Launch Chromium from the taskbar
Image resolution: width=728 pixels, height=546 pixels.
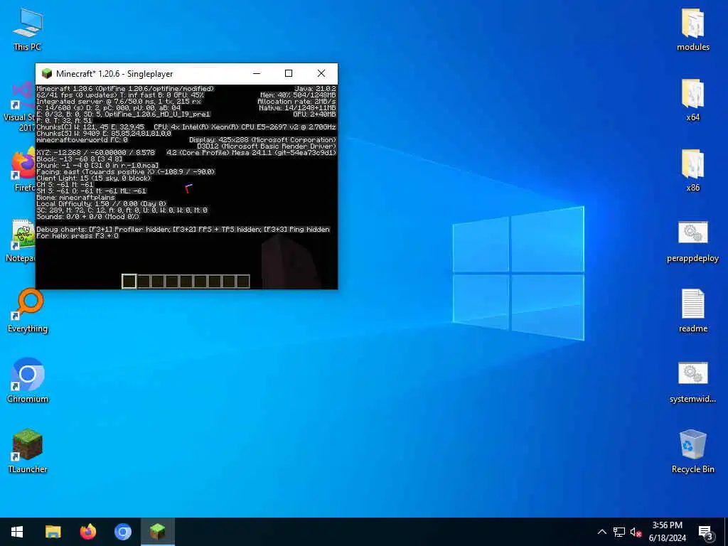[x=123, y=532]
